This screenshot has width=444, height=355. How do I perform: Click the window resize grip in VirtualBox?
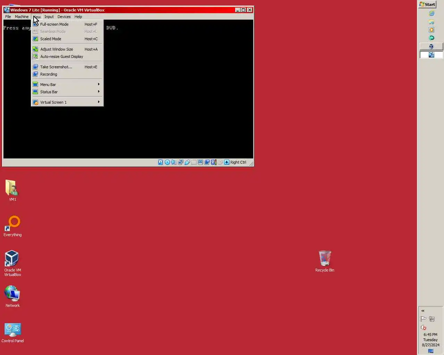coord(251,163)
